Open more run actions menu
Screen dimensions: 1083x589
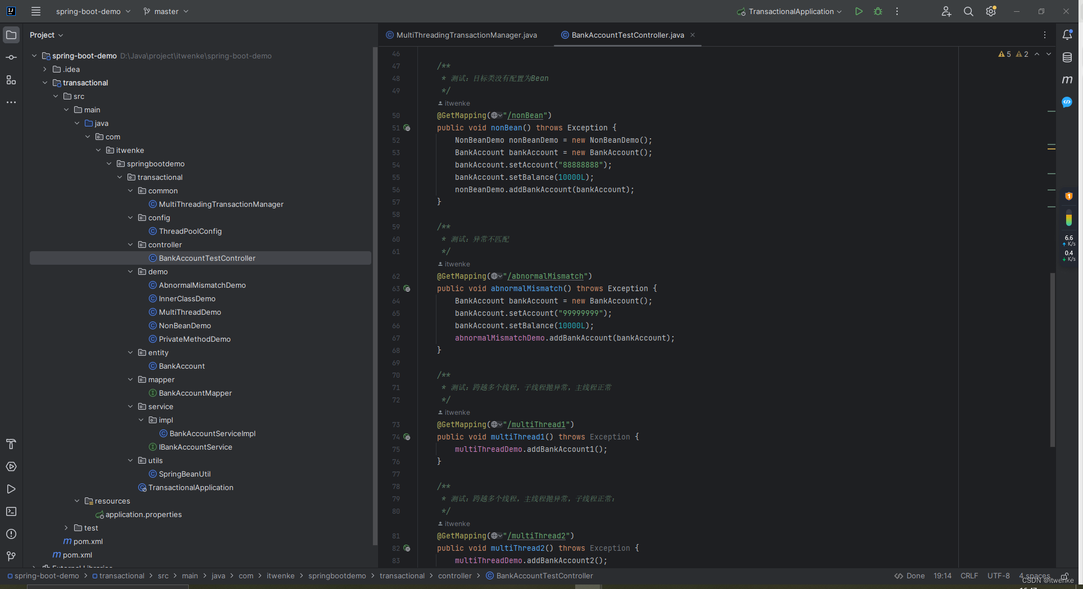(x=897, y=11)
